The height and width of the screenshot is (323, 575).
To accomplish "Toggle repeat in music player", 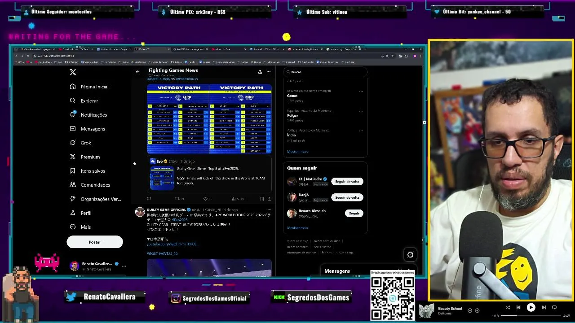I will (554, 307).
